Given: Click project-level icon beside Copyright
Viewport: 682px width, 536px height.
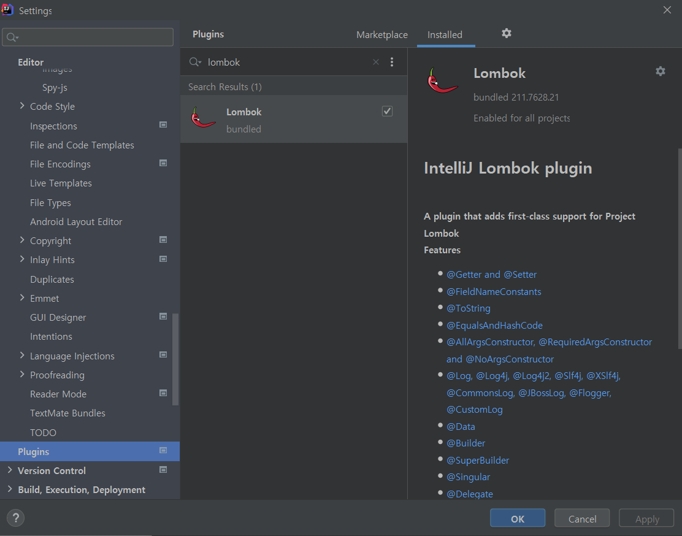Looking at the screenshot, I should [163, 240].
